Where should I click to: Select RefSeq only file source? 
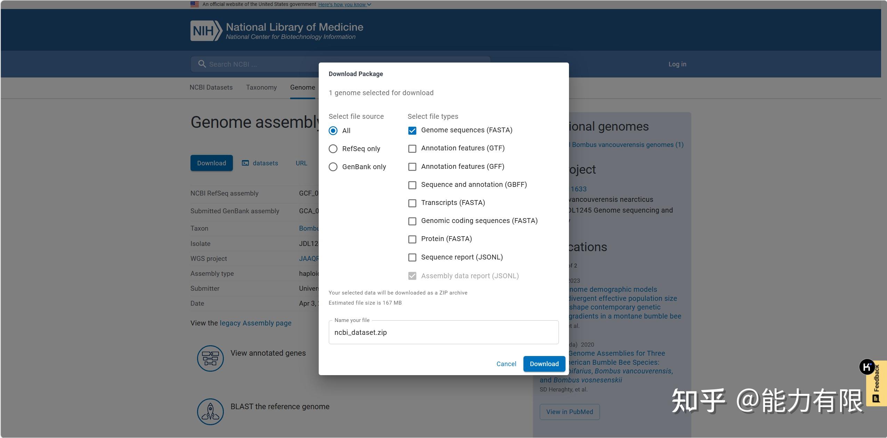pos(333,149)
